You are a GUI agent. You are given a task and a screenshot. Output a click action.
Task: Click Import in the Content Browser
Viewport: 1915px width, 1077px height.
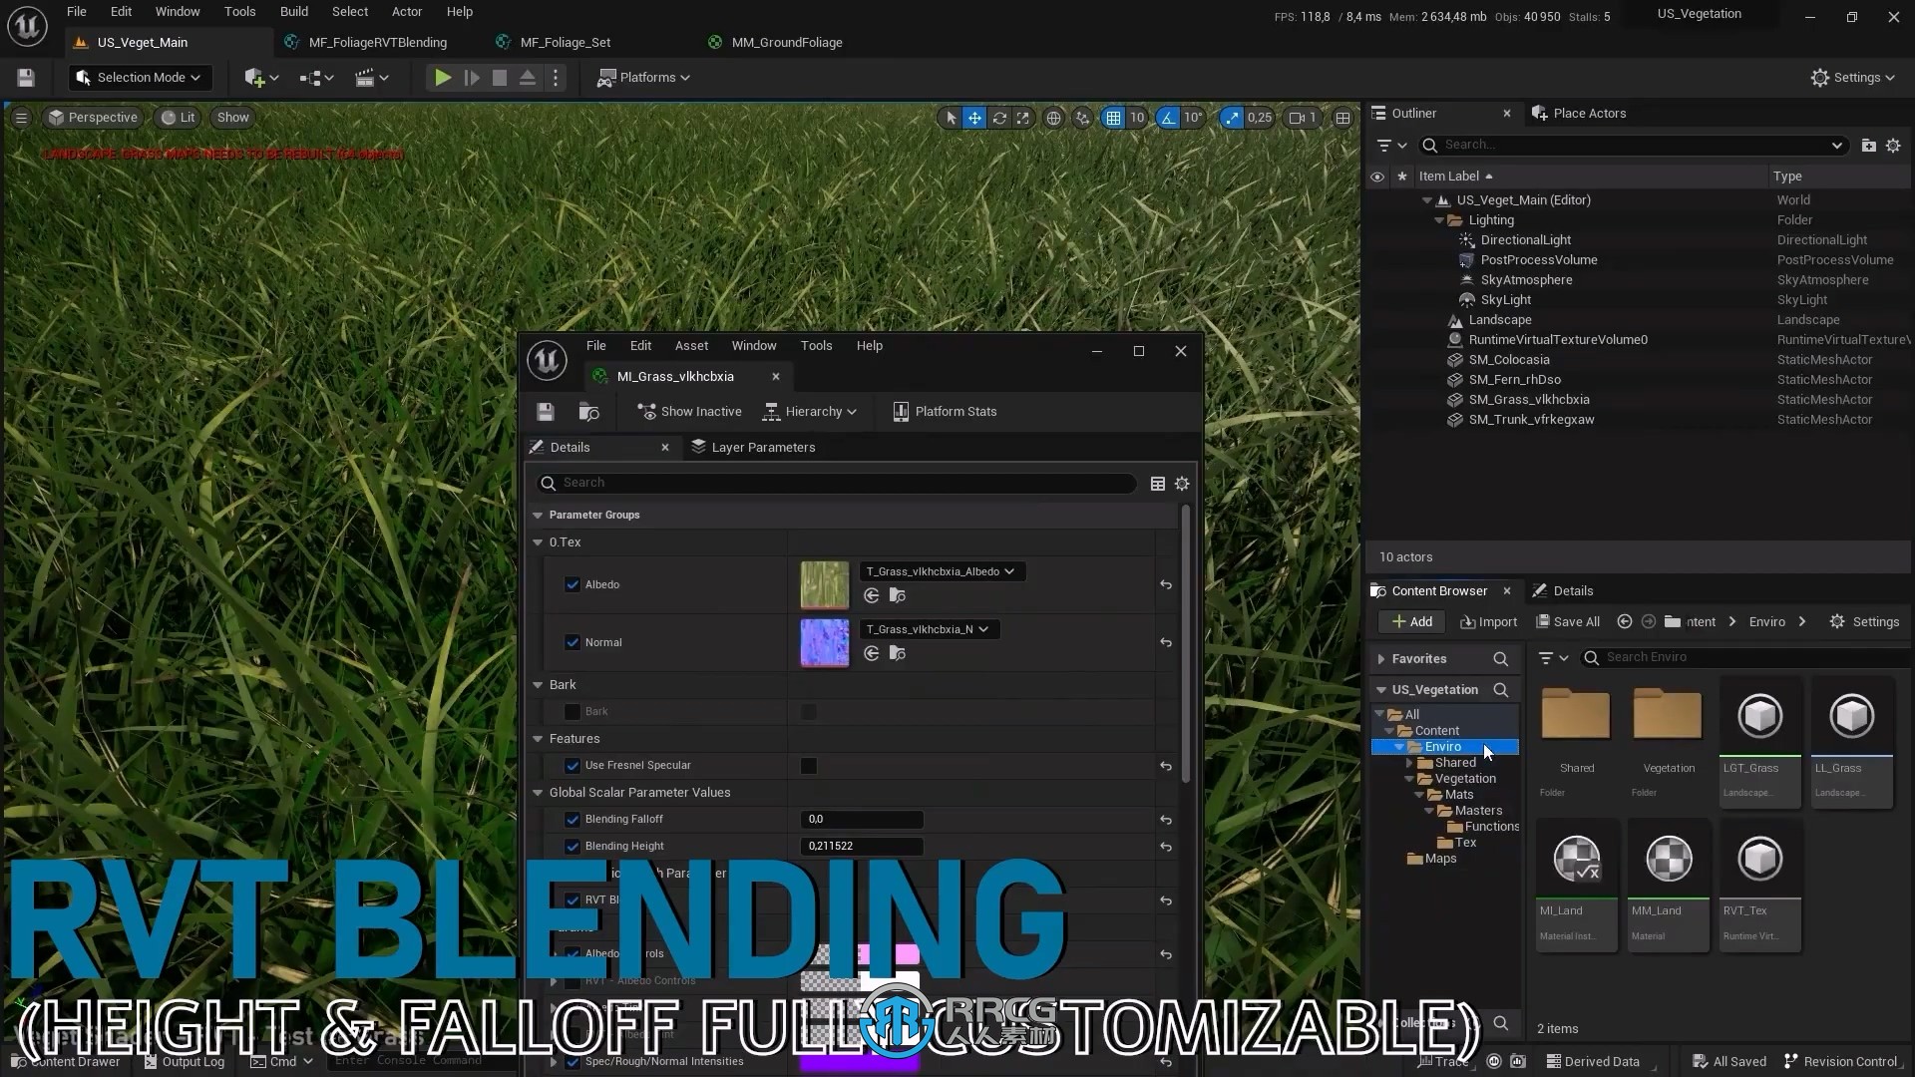[x=1488, y=622]
